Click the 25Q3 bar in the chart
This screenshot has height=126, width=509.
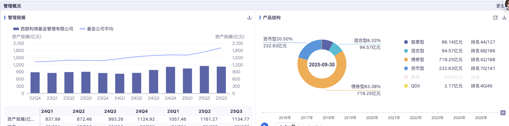(221, 80)
